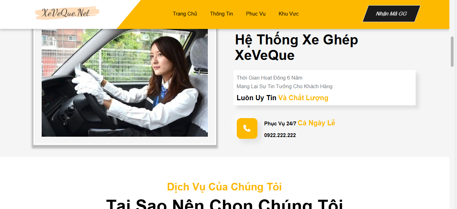Click the Hệ Thống Xe Ghép XeVeQue heading

296,48
